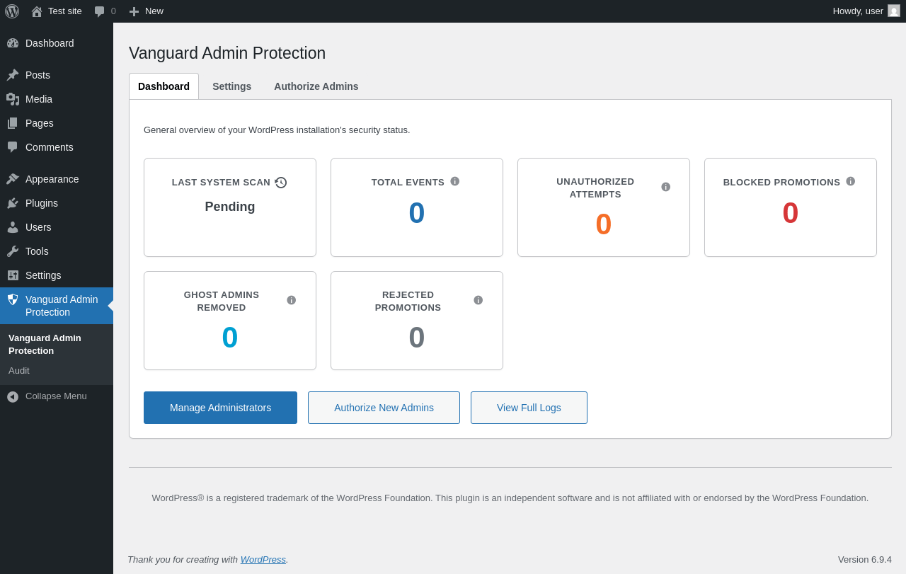Click the Collapse Menu arrow icon
The image size is (906, 574).
13,397
